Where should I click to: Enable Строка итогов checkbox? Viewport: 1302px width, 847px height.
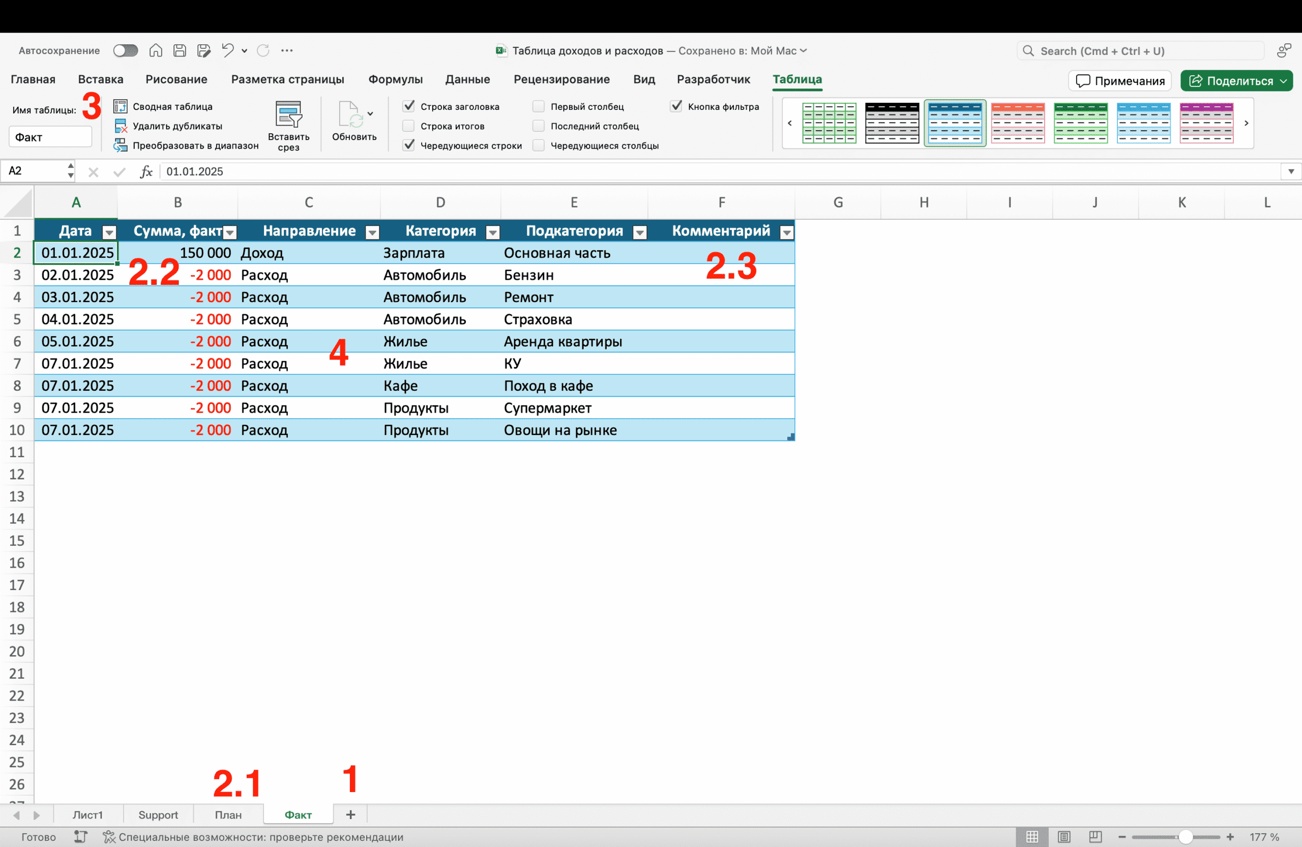point(408,126)
